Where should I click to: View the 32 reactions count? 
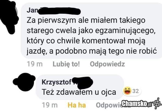click(136, 91)
